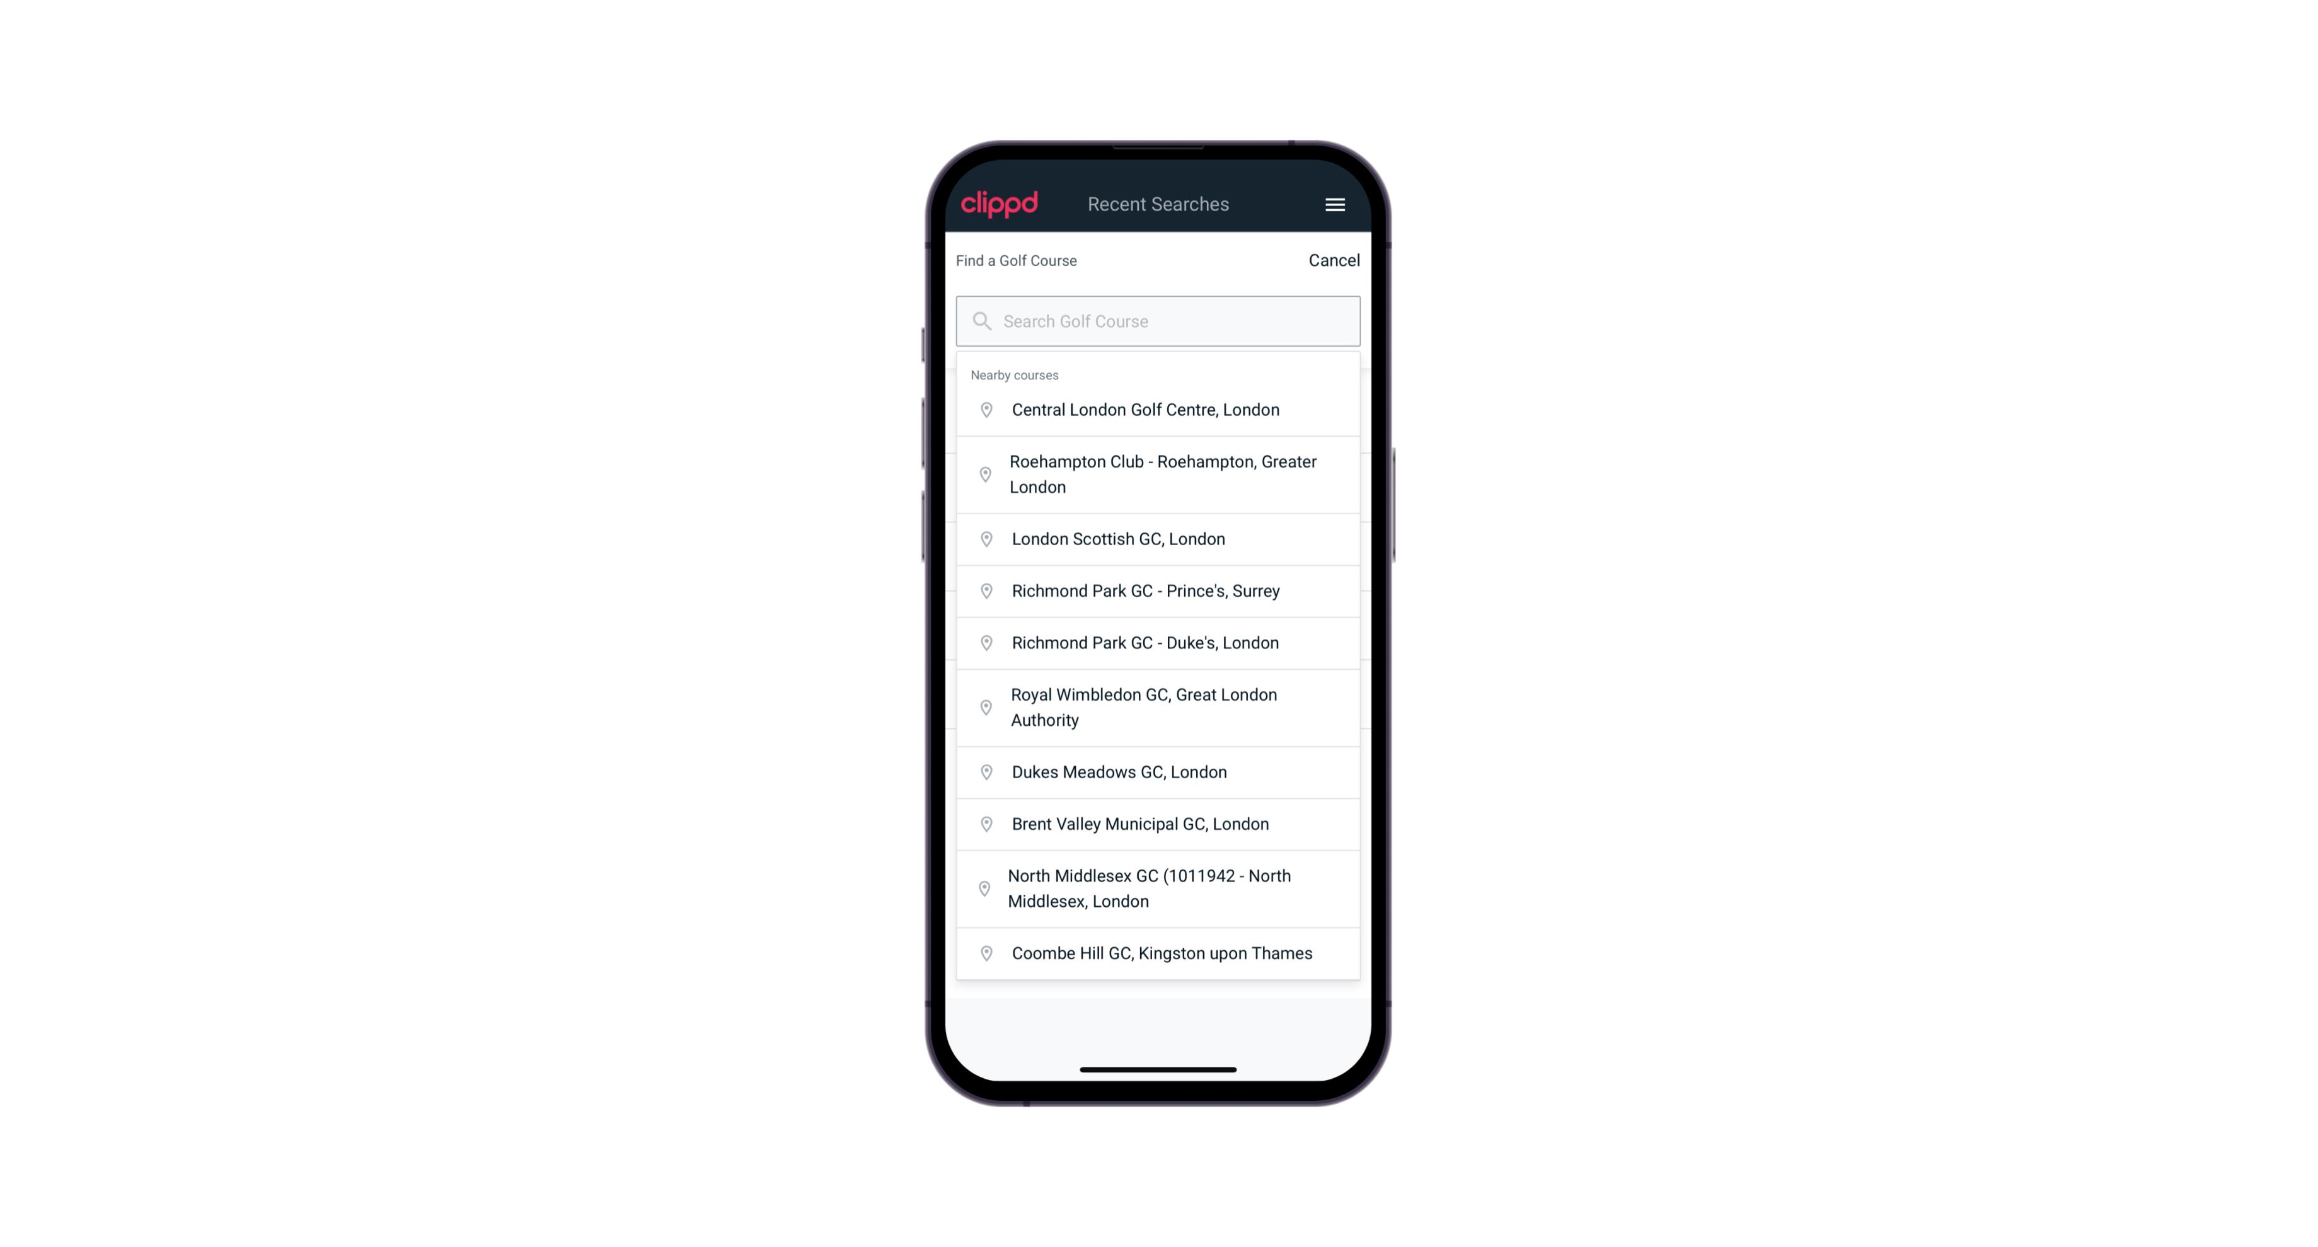Viewport: 2318px width, 1247px height.
Task: Click the location pin icon for Coombe Hill GC
Action: click(x=984, y=953)
